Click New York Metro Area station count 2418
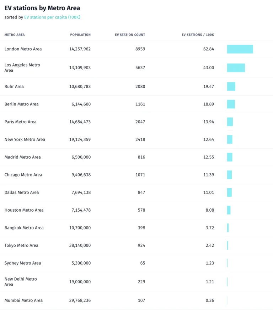 pos(140,140)
